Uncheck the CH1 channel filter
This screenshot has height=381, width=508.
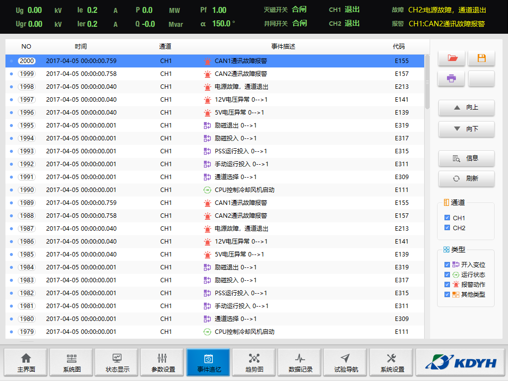(x=447, y=218)
